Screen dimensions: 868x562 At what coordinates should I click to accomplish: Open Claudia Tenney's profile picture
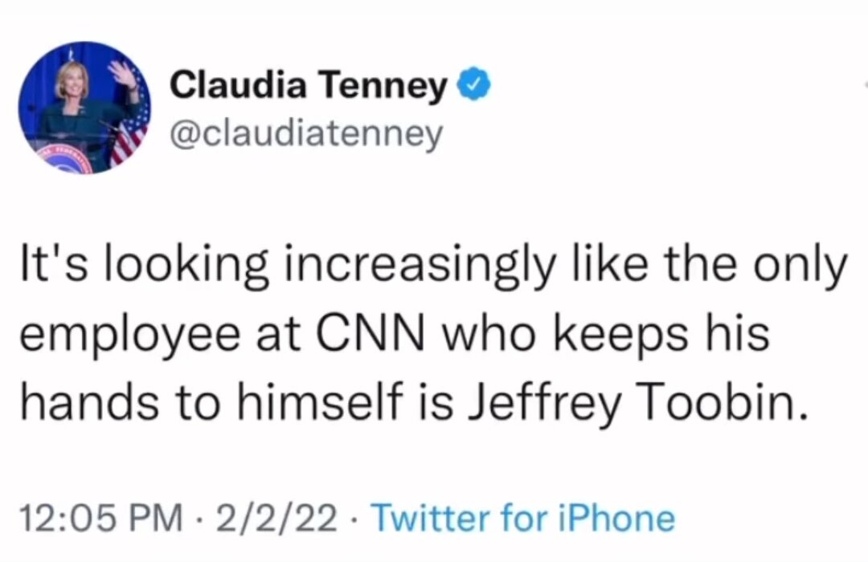click(84, 108)
